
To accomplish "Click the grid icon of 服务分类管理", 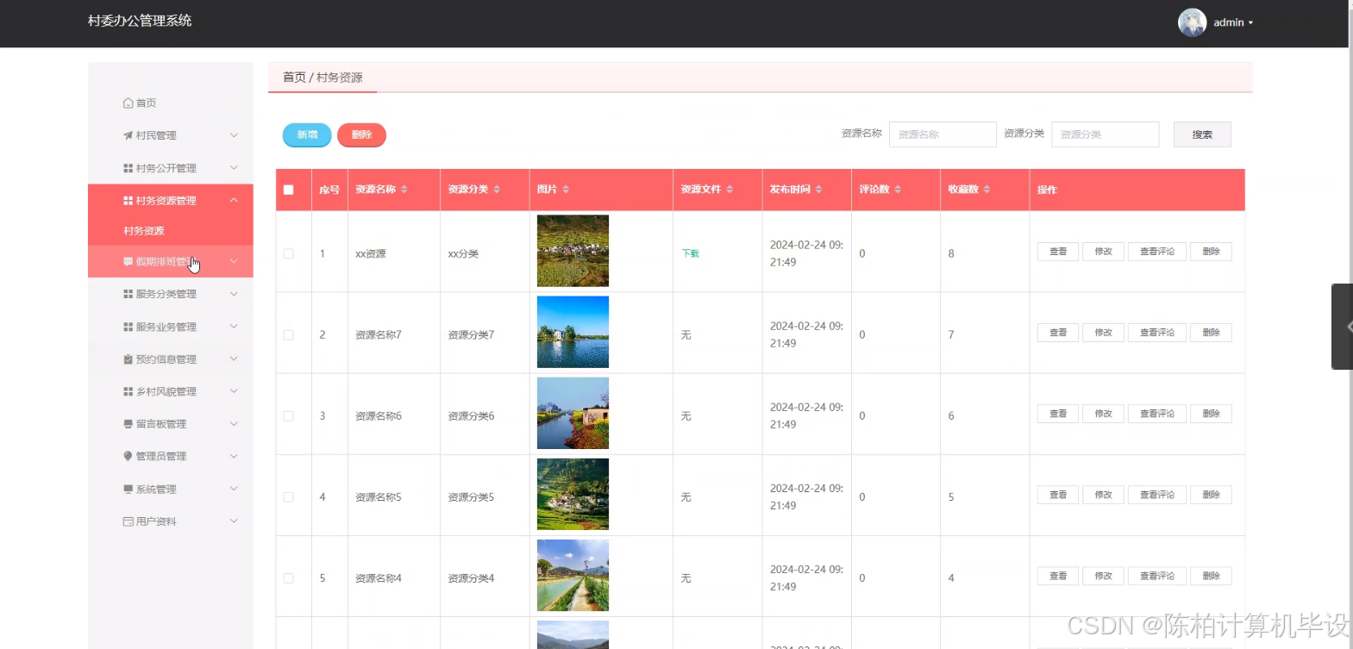I will (x=128, y=294).
